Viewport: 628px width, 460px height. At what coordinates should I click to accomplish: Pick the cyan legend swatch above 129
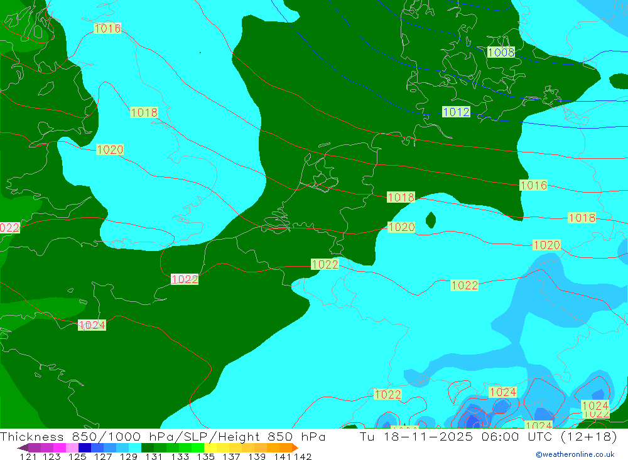tap(135, 447)
